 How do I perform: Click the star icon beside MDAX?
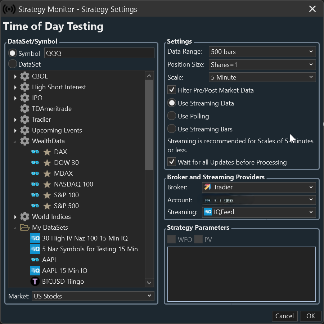[x=47, y=174]
